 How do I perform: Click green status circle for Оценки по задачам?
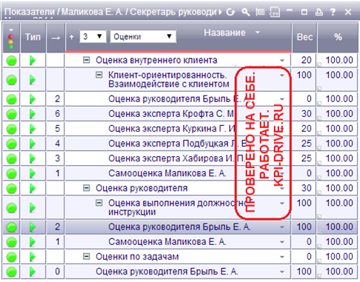coord(11,257)
